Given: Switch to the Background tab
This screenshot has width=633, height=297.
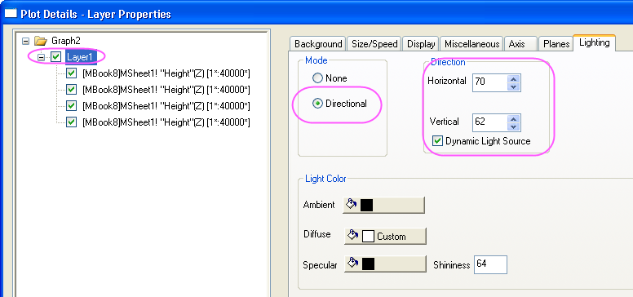Looking at the screenshot, I should pyautogui.click(x=318, y=44).
